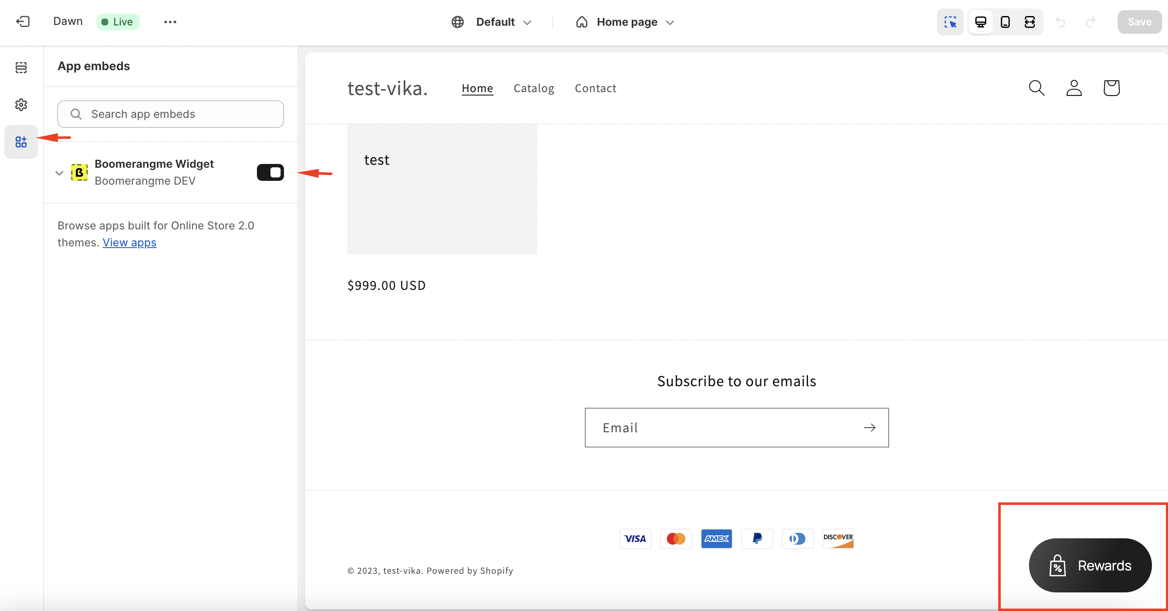The height and width of the screenshot is (611, 1168).
Task: Open store search magnifier icon
Action: [1037, 88]
